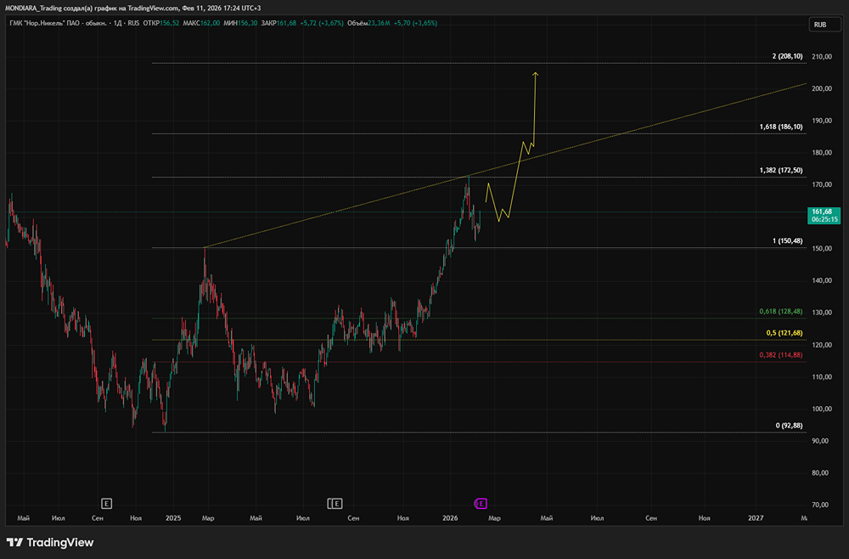Click the purple E marker near 2026
Image resolution: width=849 pixels, height=559 pixels.
481,504
